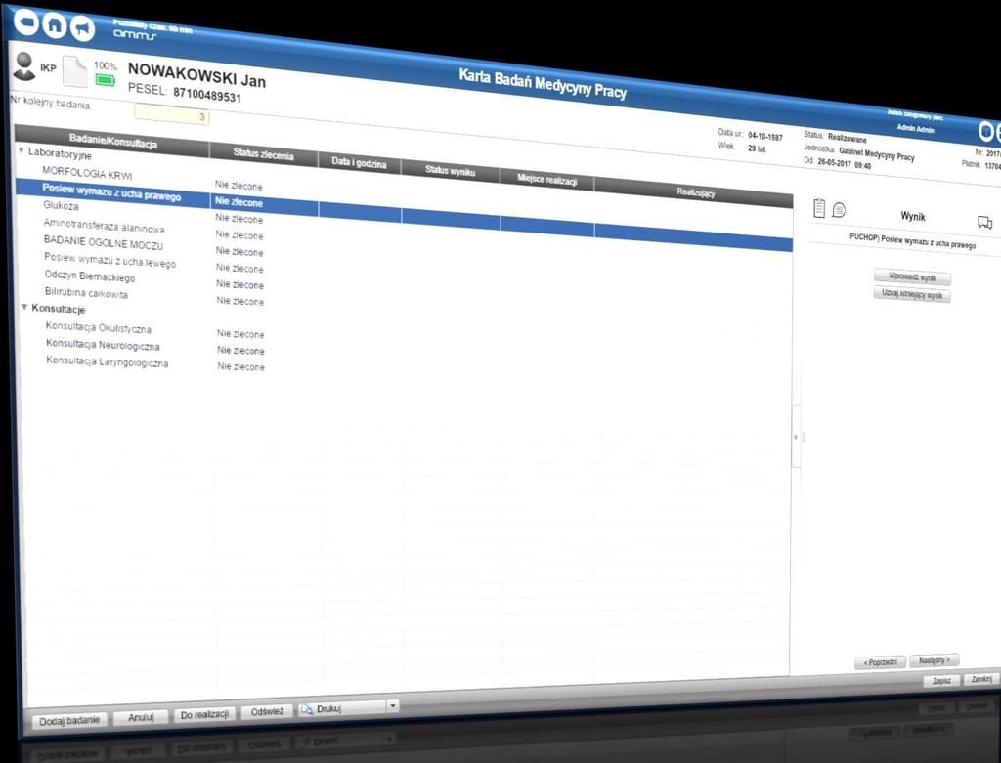Viewport: 1001px width, 763px height.
Task: Select Posiew wymazu z ucha prawego row
Action: click(x=403, y=216)
